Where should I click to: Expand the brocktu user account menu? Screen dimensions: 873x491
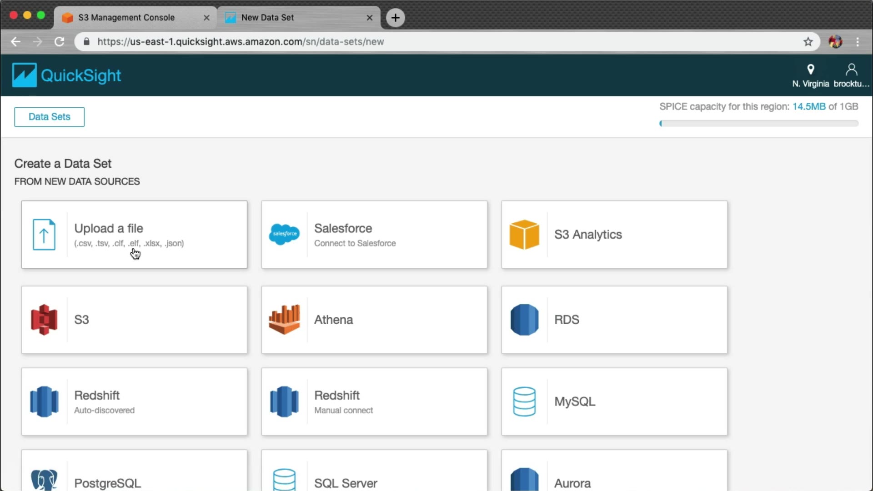point(851,75)
